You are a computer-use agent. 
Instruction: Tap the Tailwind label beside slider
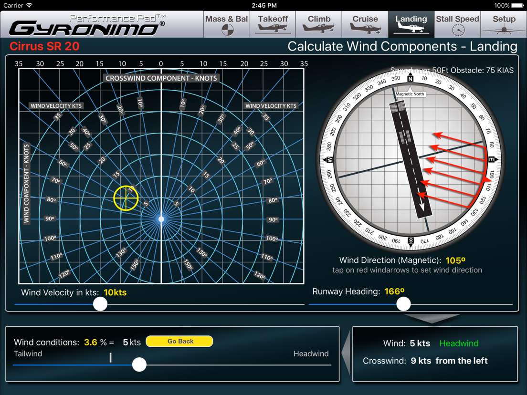pyautogui.click(x=28, y=353)
